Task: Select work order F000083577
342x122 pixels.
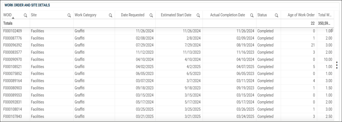Action: (x=12, y=52)
